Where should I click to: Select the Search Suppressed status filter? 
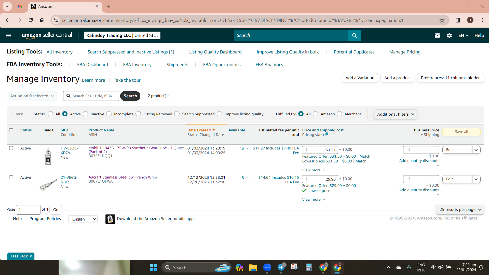(177, 114)
